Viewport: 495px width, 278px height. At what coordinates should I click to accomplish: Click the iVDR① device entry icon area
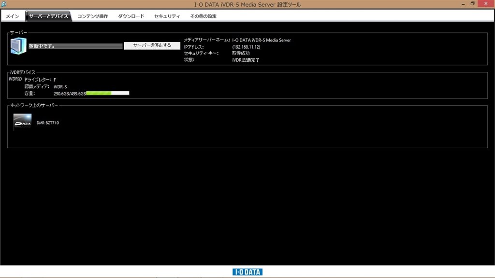(x=15, y=78)
